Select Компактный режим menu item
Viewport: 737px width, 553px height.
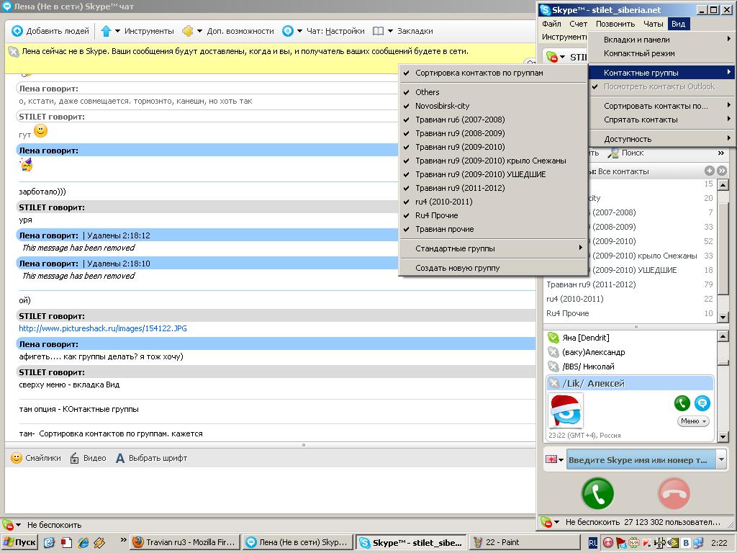(662, 53)
